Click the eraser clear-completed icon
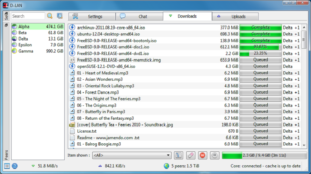The height and width of the screenshot is (174, 311). 190,155
